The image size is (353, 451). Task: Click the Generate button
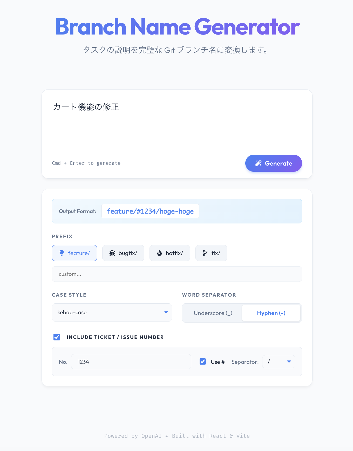274,163
